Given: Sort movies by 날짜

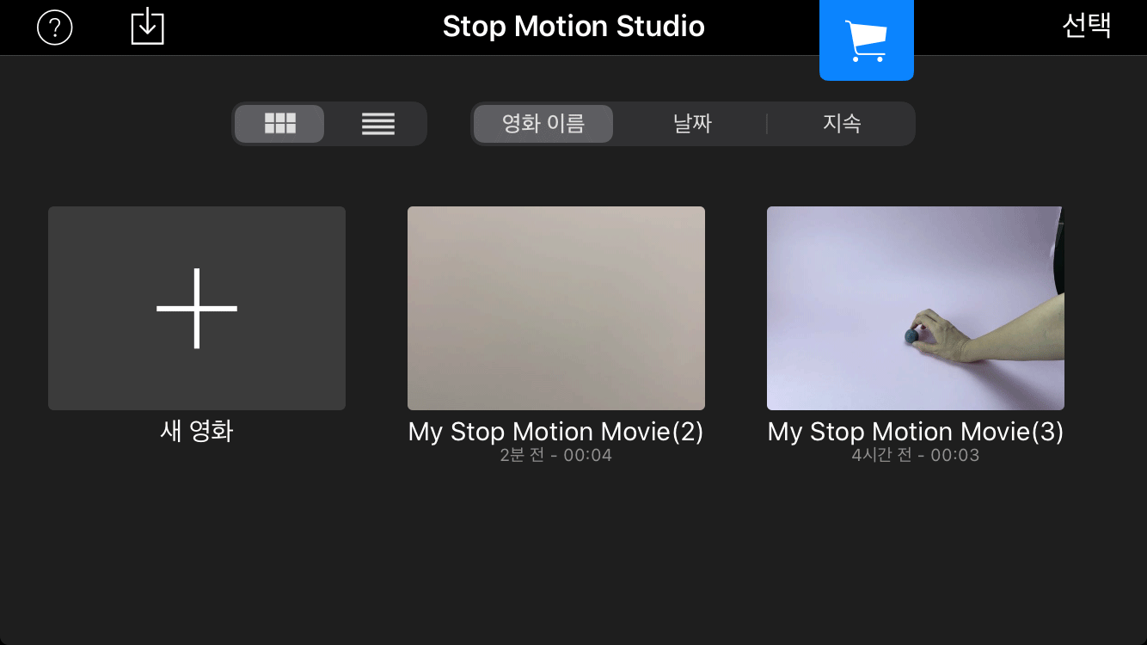Looking at the screenshot, I should tap(692, 124).
